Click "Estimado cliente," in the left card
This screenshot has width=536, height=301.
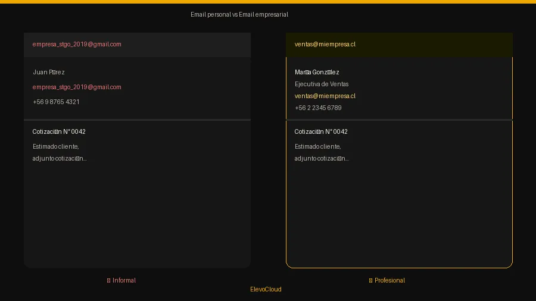tap(56, 147)
